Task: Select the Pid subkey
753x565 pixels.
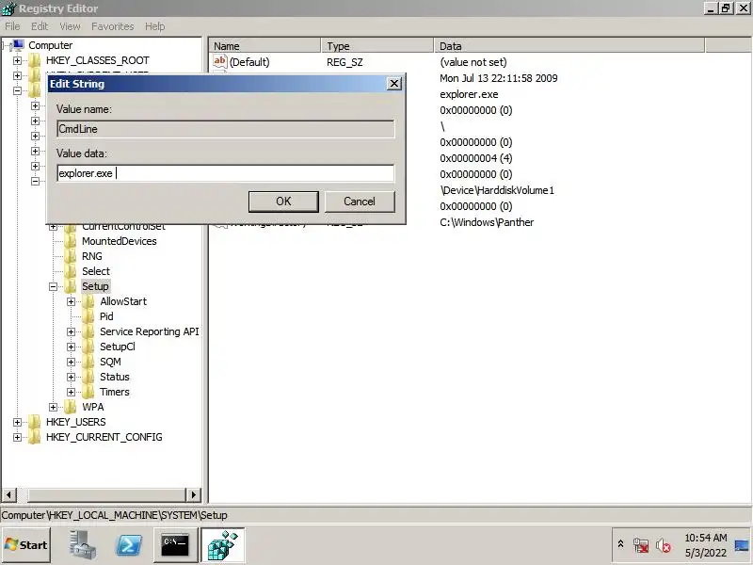Action: pyautogui.click(x=106, y=316)
